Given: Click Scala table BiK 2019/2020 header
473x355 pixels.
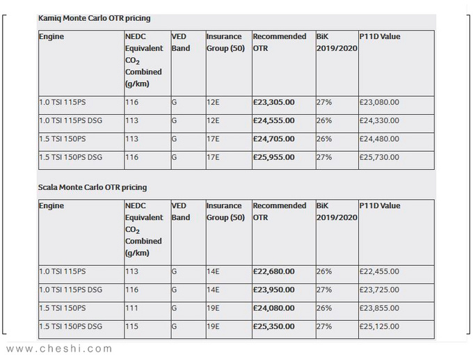Looking at the screenshot, I should pyautogui.click(x=337, y=212).
